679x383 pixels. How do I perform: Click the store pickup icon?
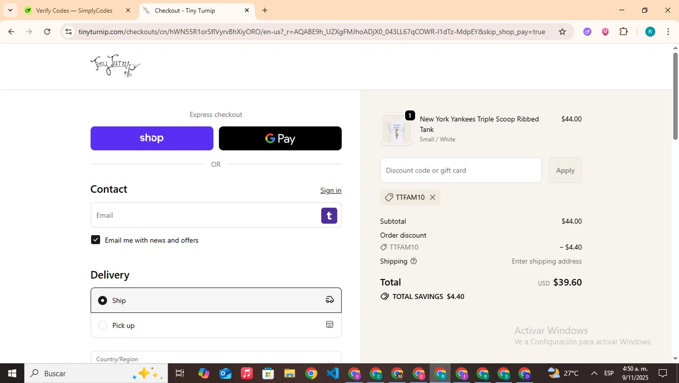pyautogui.click(x=330, y=325)
